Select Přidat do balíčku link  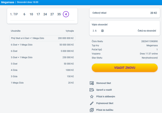(x=105, y=110)
